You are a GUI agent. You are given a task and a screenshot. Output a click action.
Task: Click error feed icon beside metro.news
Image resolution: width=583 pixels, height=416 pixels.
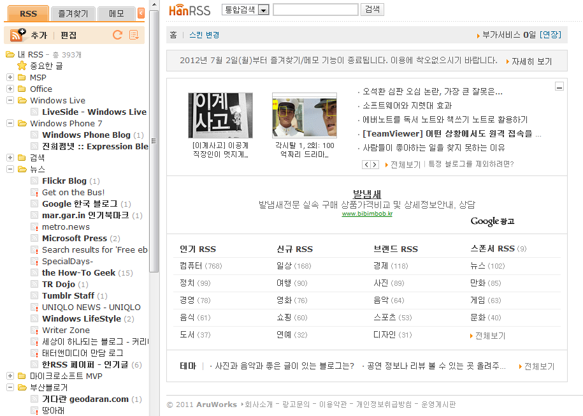click(34, 227)
